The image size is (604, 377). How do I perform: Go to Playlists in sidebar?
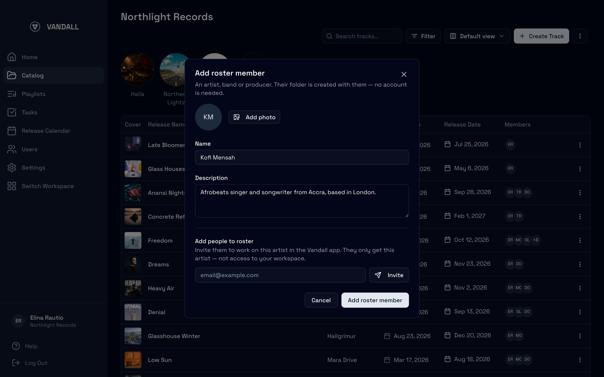[53, 94]
